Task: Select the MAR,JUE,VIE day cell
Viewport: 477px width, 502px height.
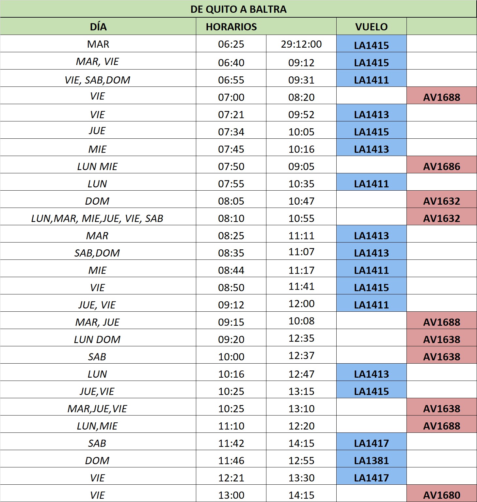Action: pos(97,409)
